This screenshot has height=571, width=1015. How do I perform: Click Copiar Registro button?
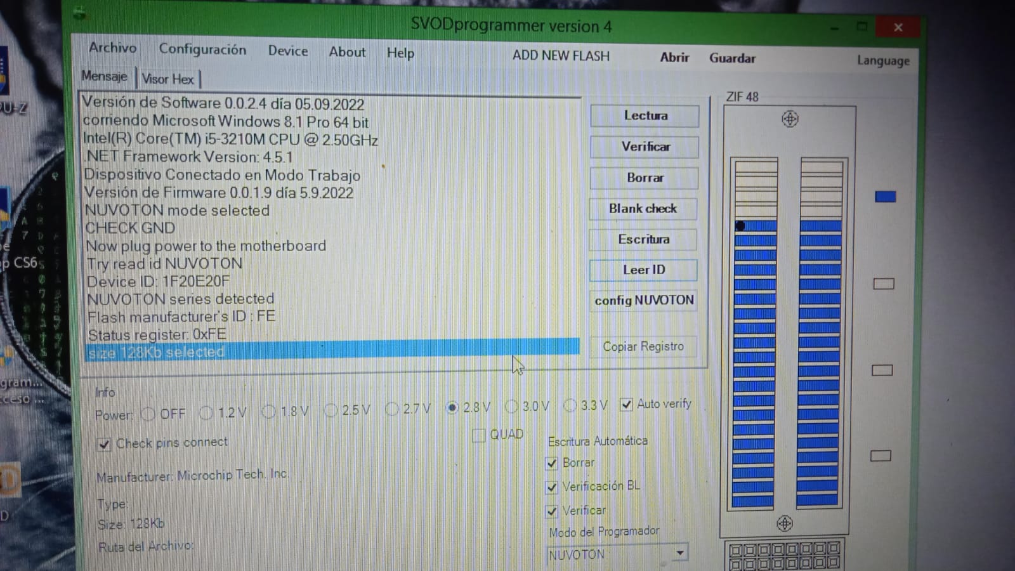[x=643, y=346]
